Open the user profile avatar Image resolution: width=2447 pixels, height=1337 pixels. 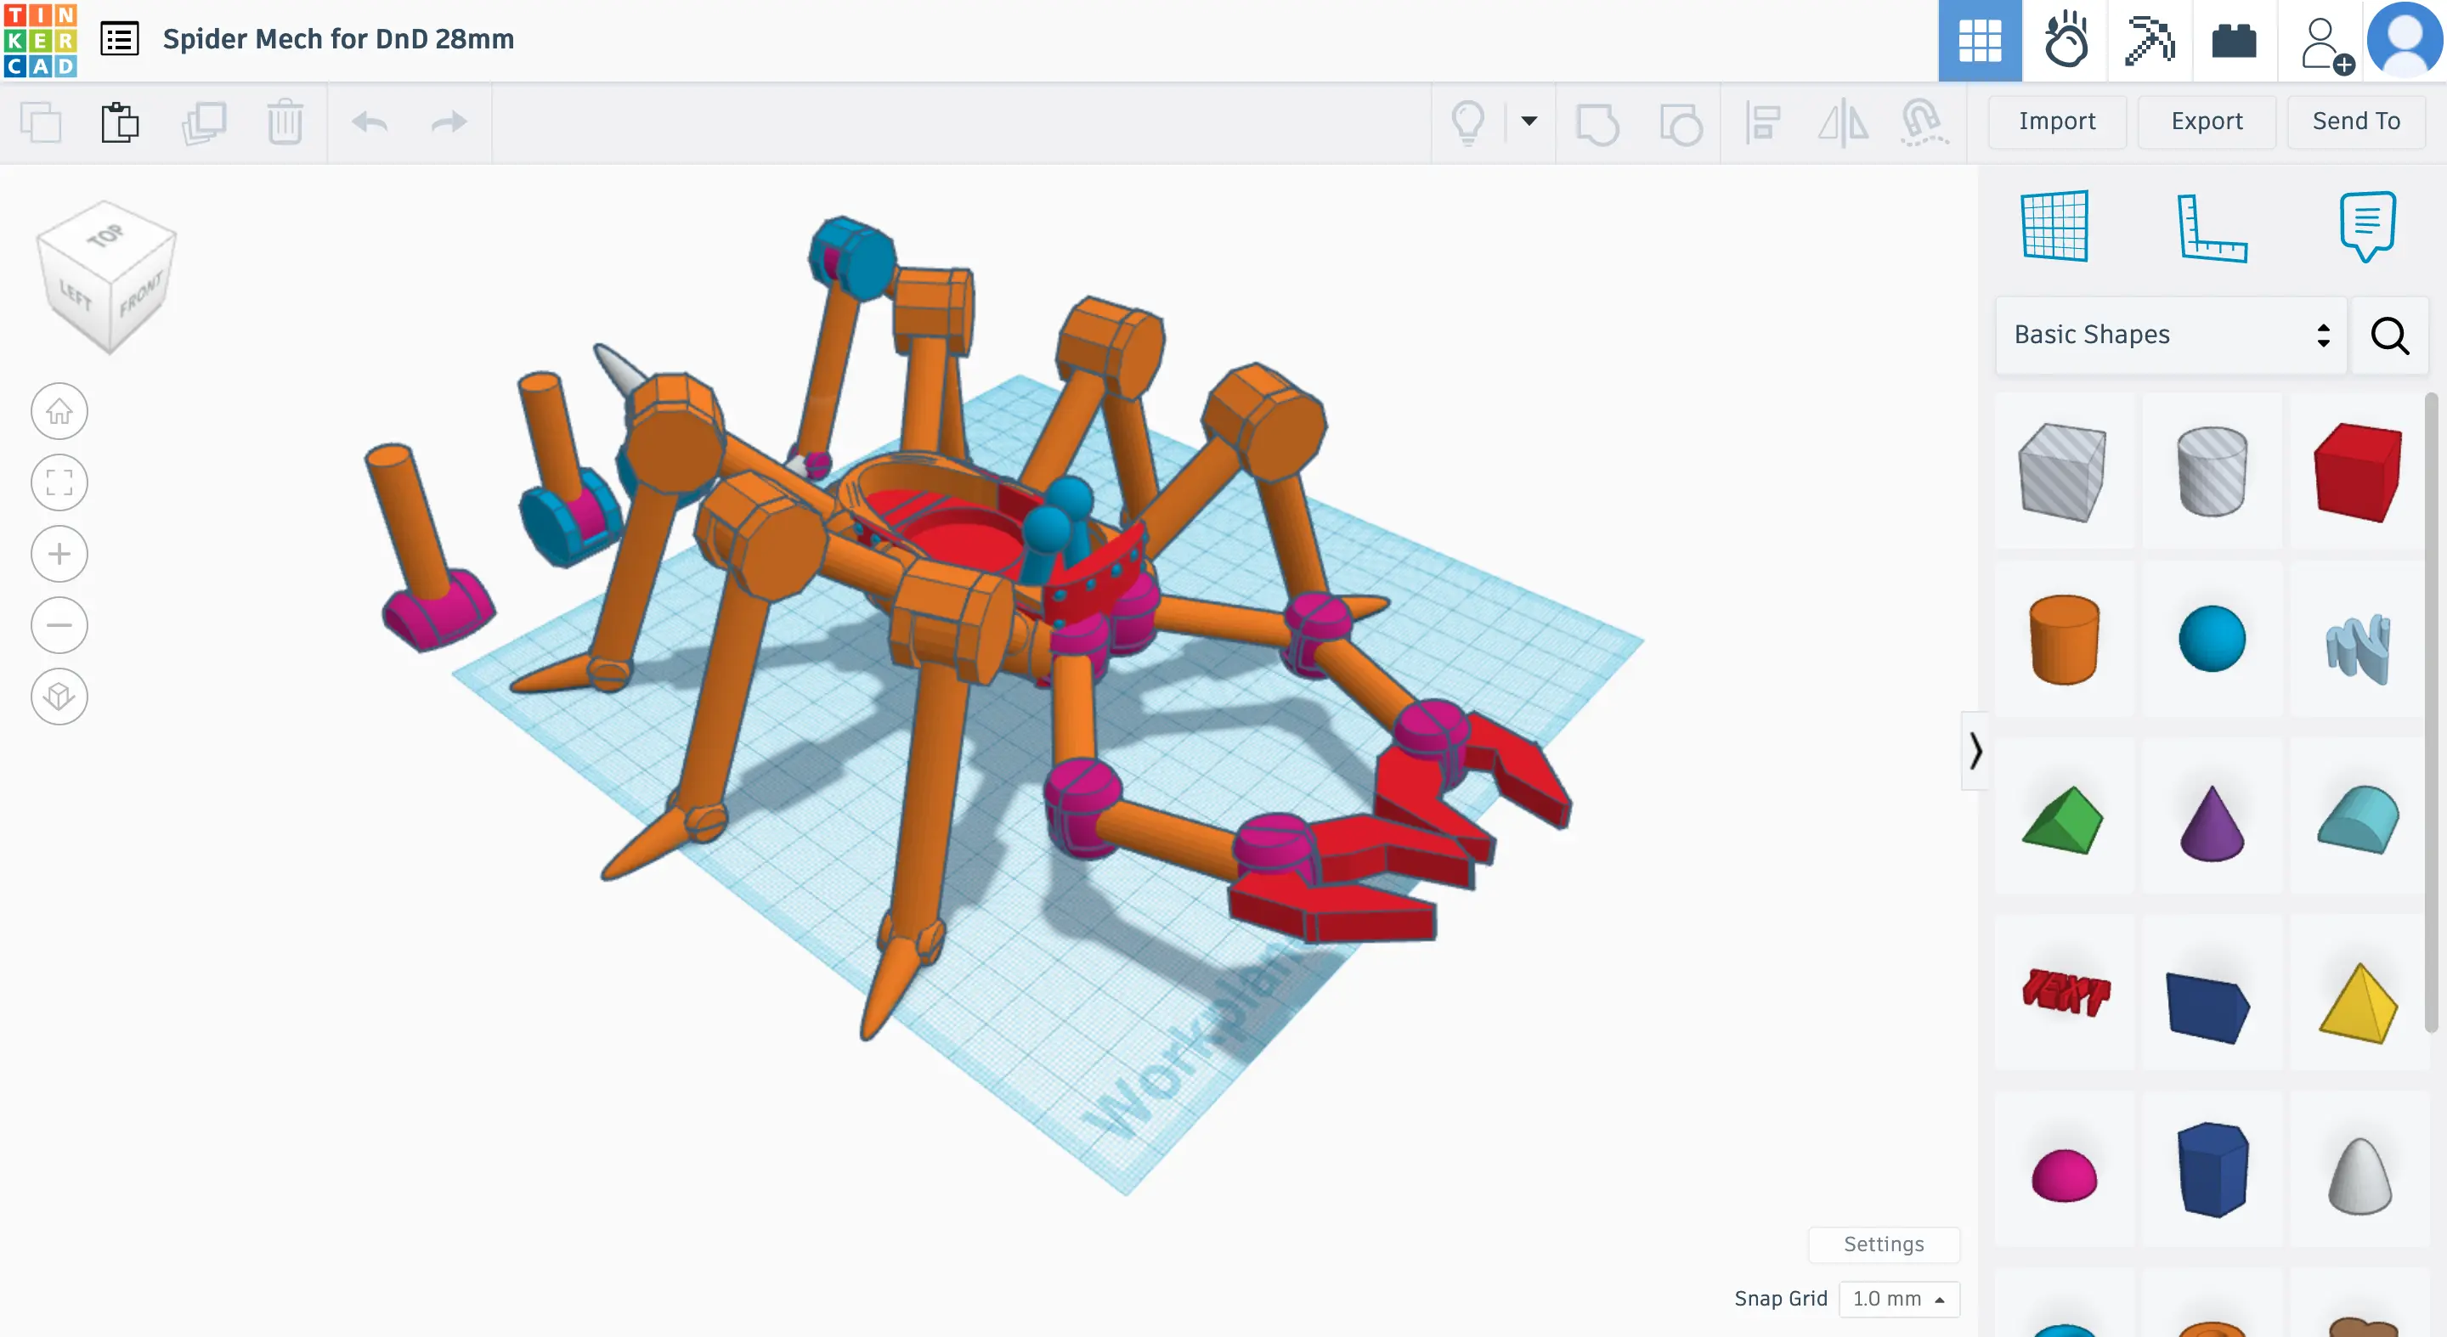point(2405,40)
